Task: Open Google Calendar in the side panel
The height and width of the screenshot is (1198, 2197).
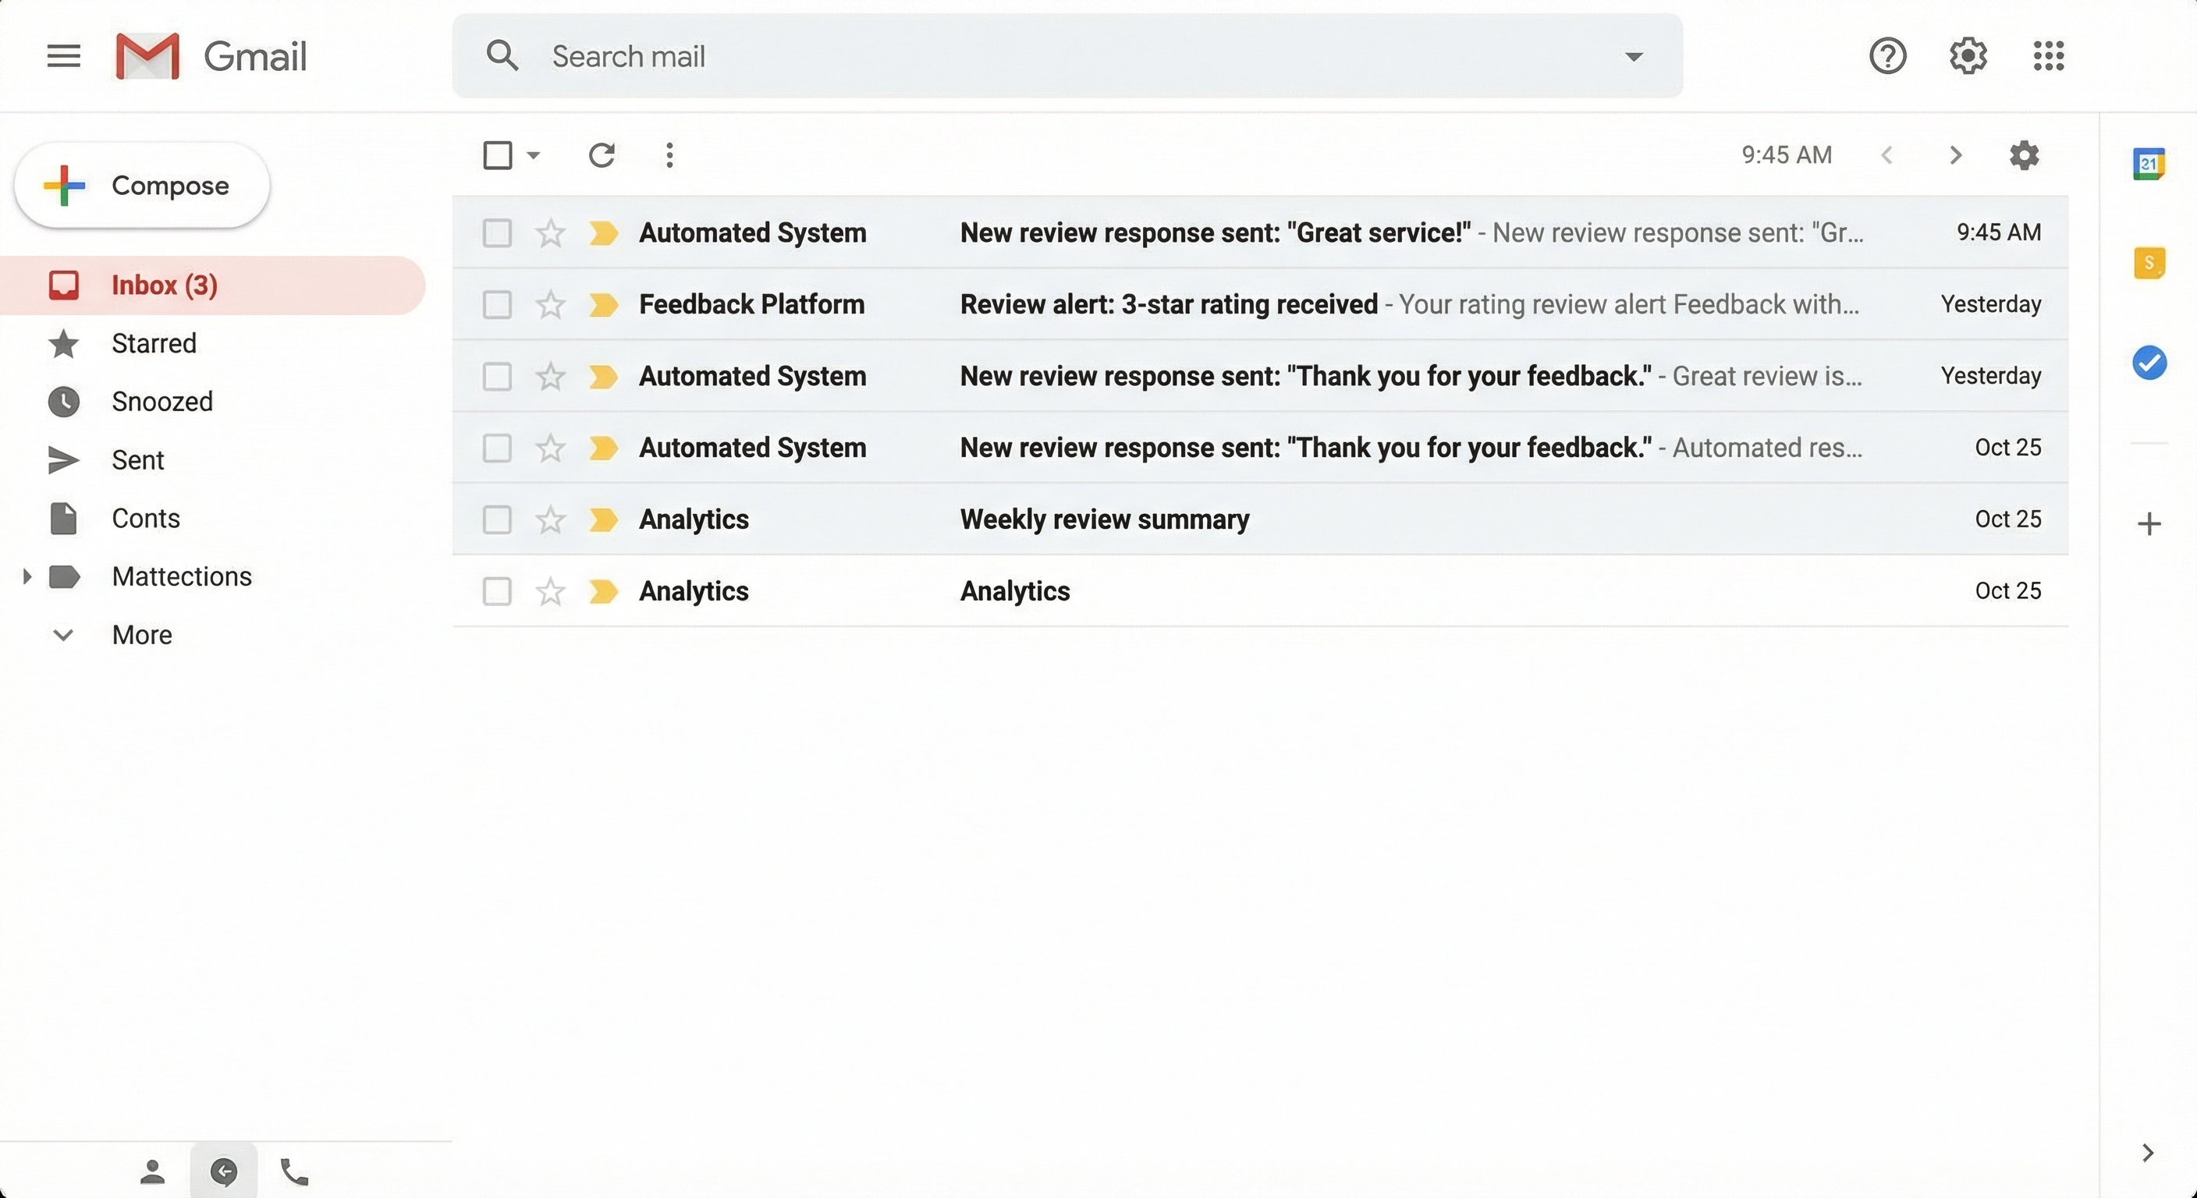Action: (2150, 164)
